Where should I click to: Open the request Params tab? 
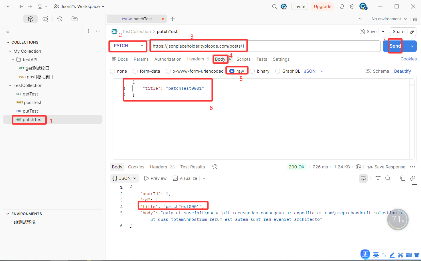(x=141, y=59)
